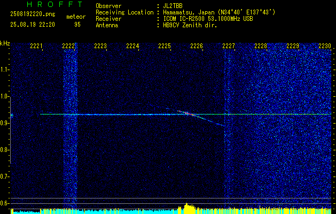The width and height of the screenshot is (336, 214).
Task: Click the Receiving Location label
Action: click(x=124, y=12)
